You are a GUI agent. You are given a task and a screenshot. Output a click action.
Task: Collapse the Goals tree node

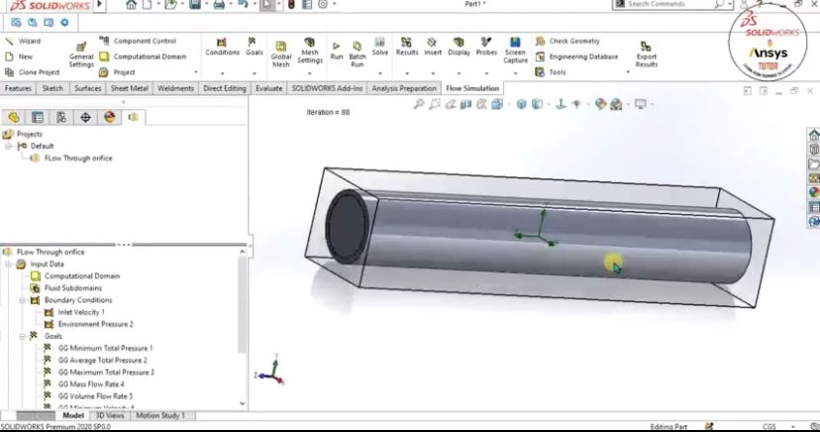23,336
